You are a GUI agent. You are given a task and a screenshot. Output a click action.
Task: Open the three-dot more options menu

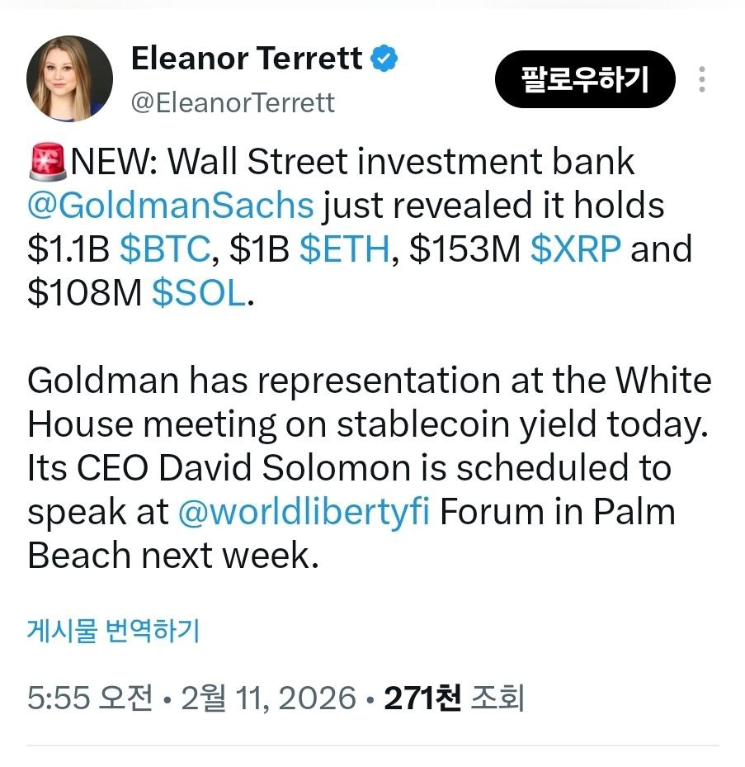(x=701, y=79)
